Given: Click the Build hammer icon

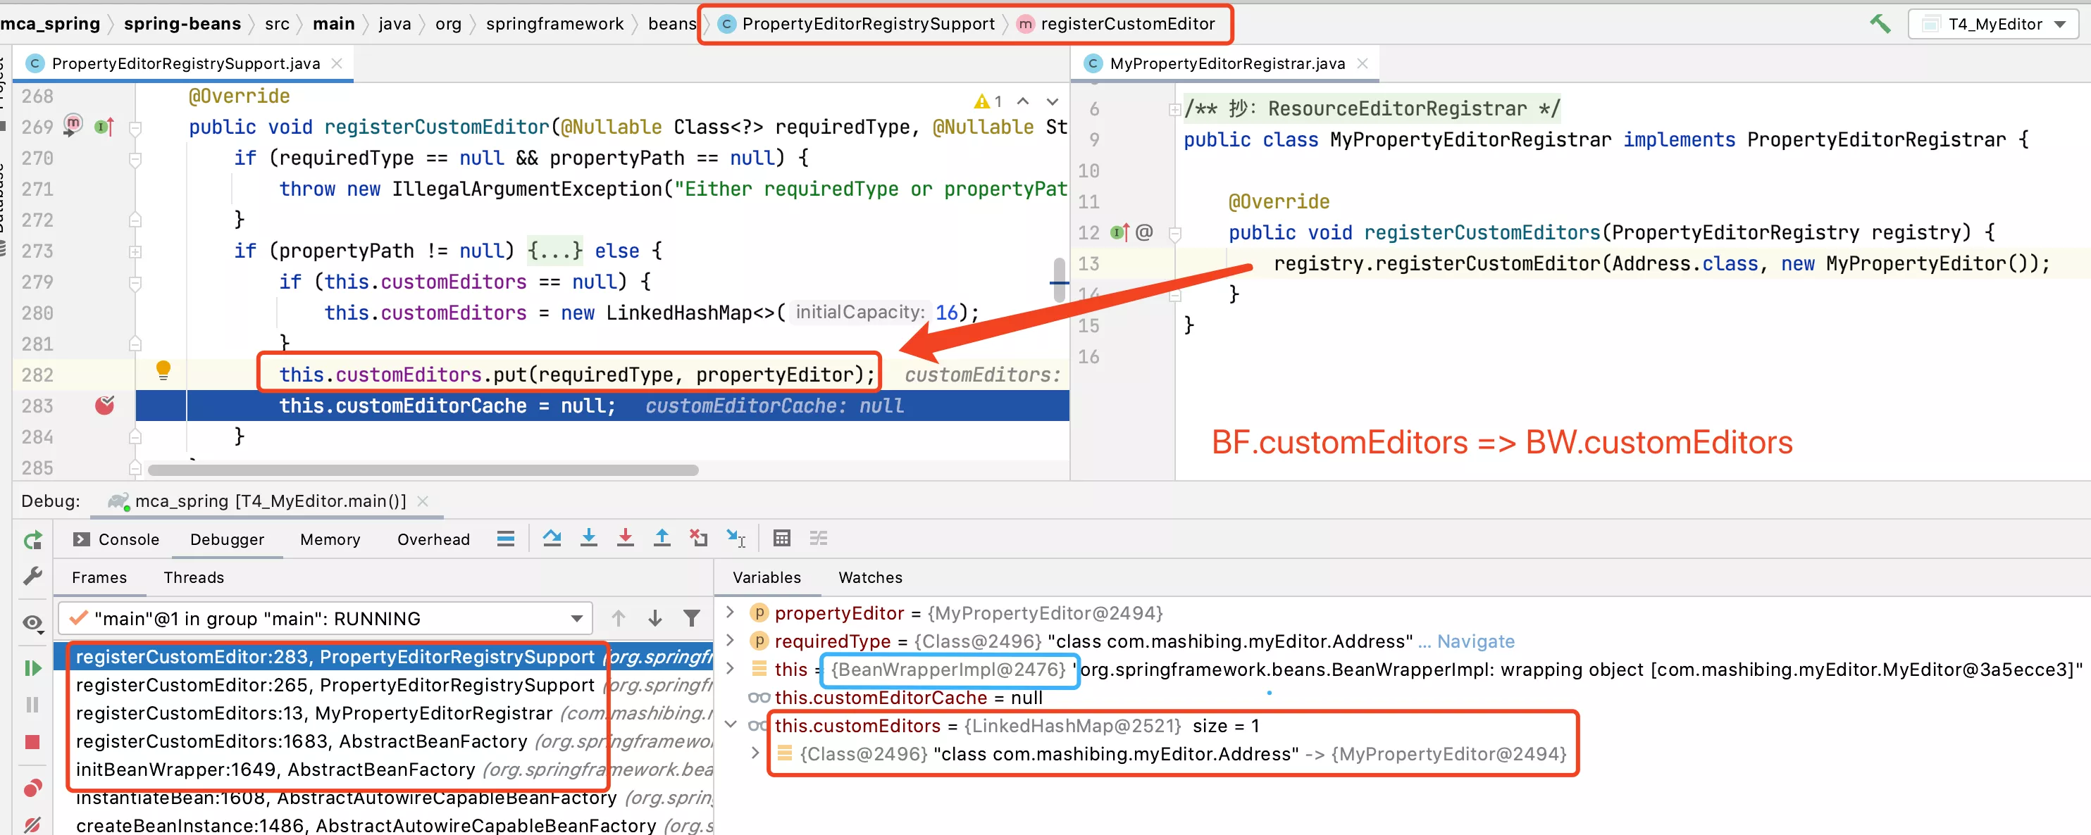Looking at the screenshot, I should pyautogui.click(x=1880, y=23).
